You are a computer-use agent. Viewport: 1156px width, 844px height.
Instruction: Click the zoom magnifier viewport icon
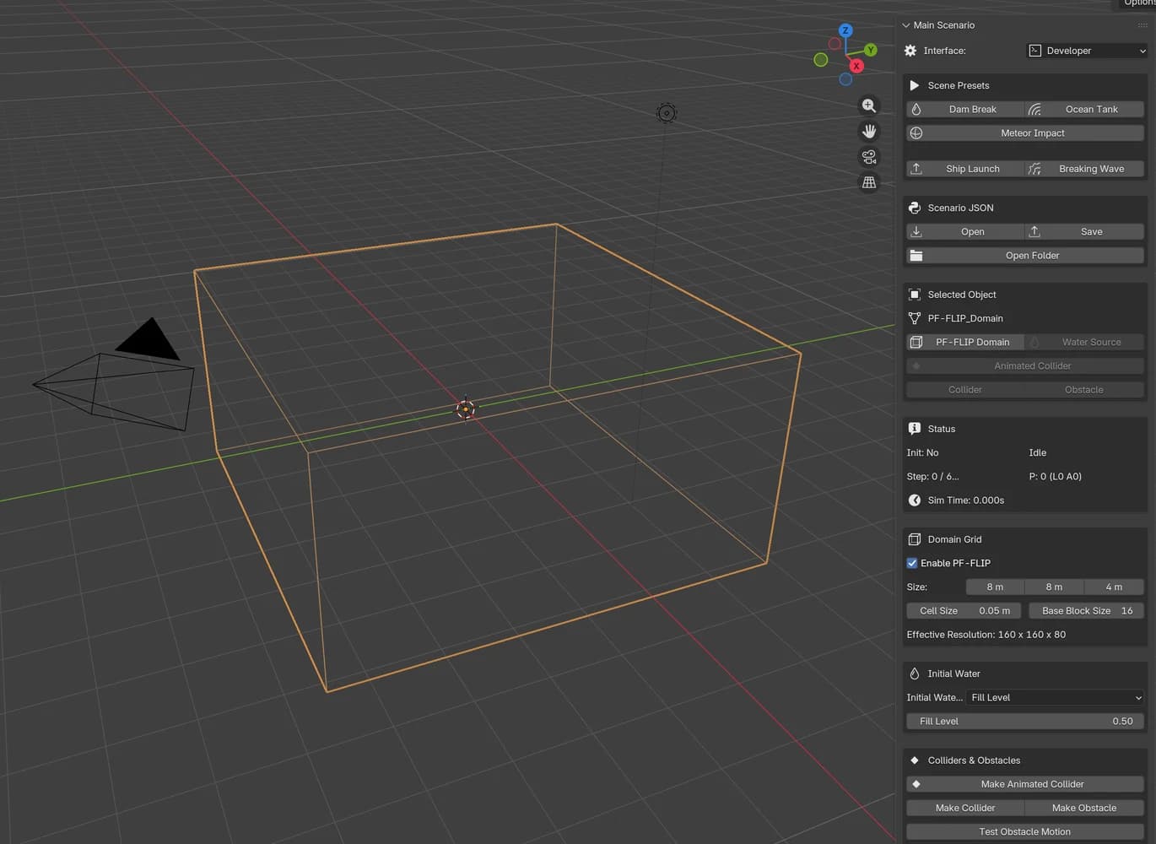click(x=868, y=105)
